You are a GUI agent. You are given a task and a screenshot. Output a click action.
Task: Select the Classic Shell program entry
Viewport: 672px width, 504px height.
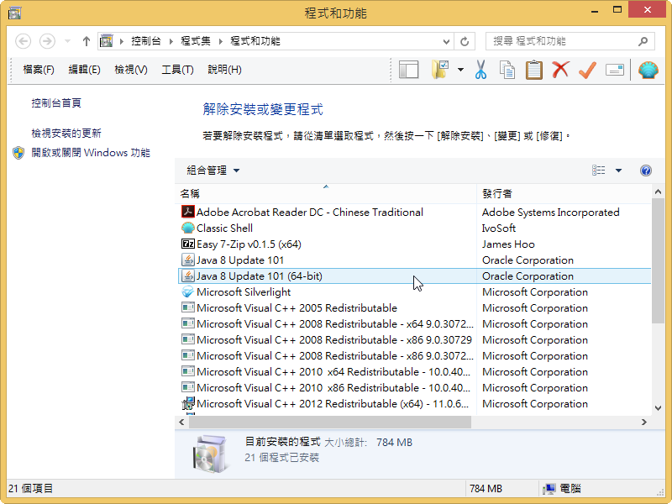[x=414, y=228]
